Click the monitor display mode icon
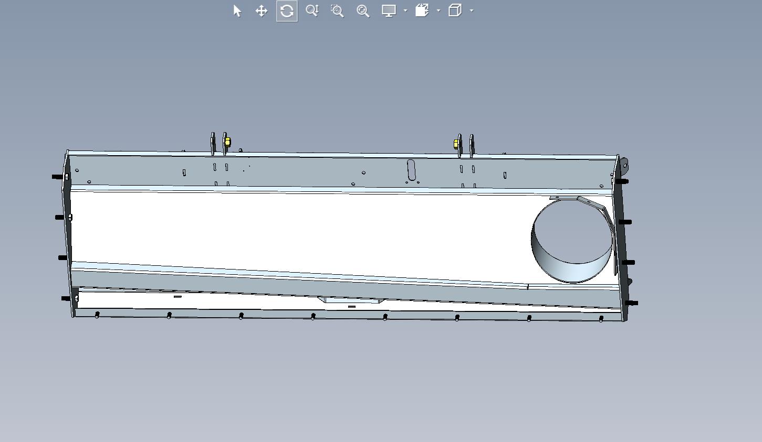The width and height of the screenshot is (762, 442). tap(389, 11)
